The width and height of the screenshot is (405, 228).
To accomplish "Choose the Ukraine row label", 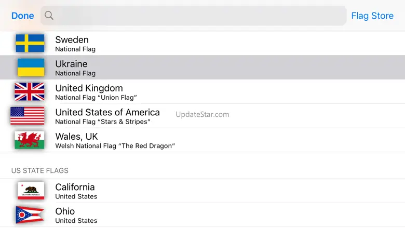I will [x=72, y=64].
